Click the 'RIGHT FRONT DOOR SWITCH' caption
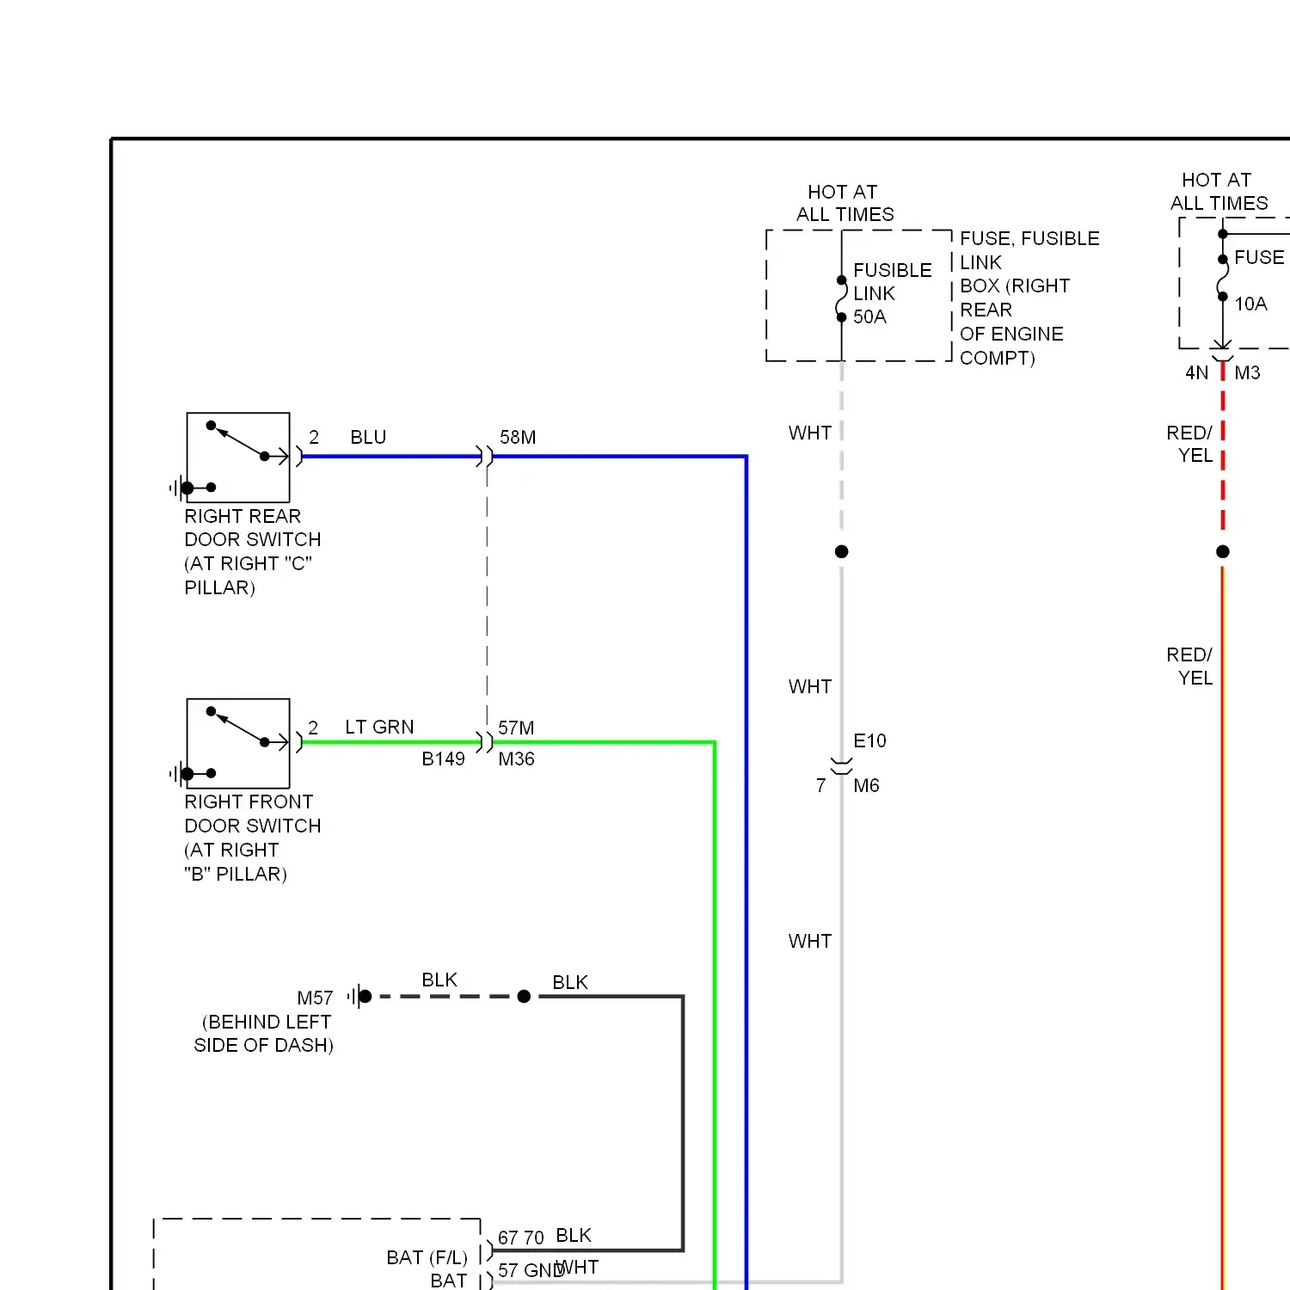Screen dimensions: 1290x1290 [x=252, y=838]
